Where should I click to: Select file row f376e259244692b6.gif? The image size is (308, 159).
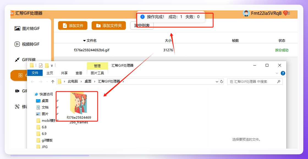176,50
